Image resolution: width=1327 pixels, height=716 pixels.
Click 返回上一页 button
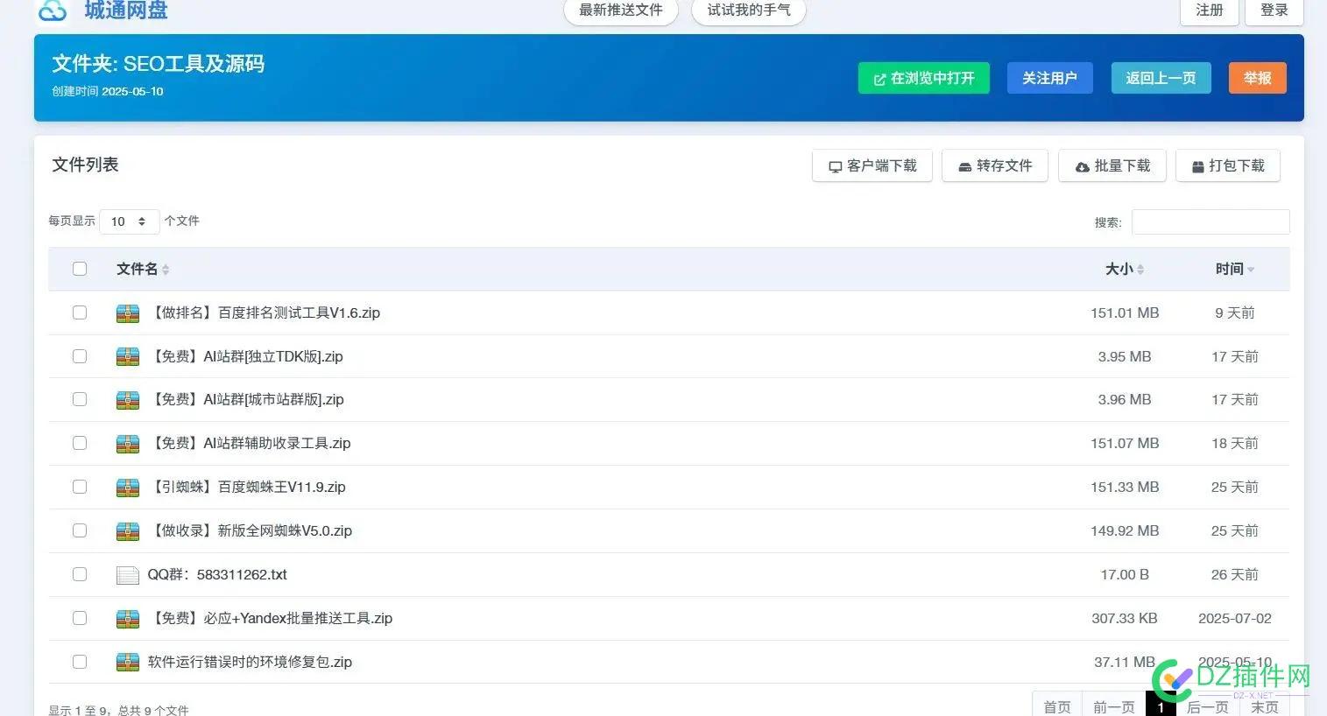(1161, 78)
